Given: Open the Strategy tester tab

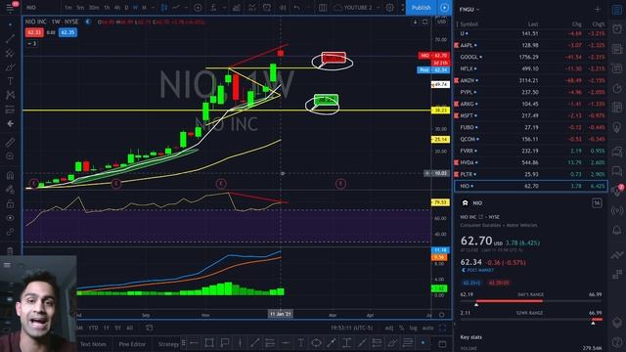Looking at the screenshot, I should pos(168,343).
